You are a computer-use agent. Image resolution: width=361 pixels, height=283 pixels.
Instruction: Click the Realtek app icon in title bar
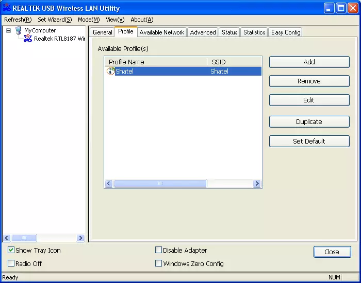click(x=6, y=8)
